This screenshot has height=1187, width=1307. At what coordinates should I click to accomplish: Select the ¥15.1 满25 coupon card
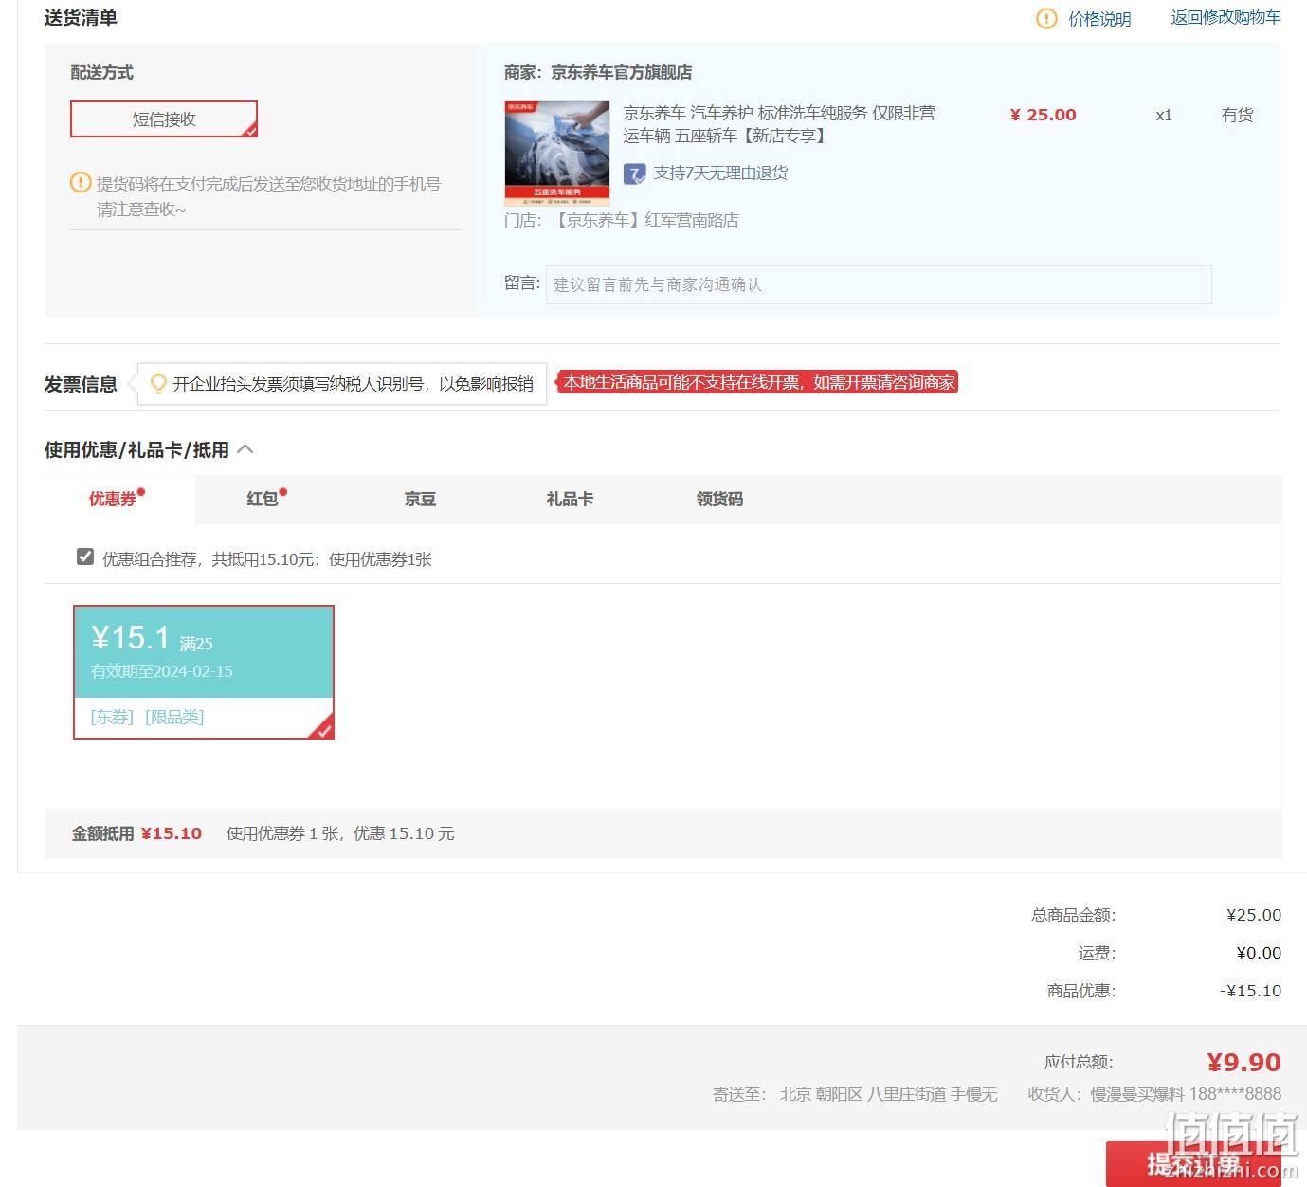click(x=204, y=672)
